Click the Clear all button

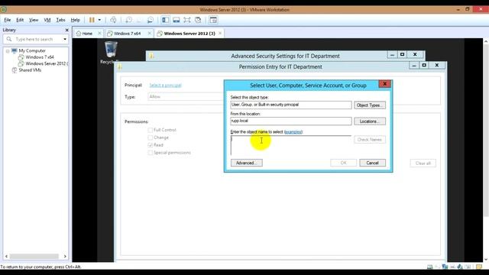(423, 163)
